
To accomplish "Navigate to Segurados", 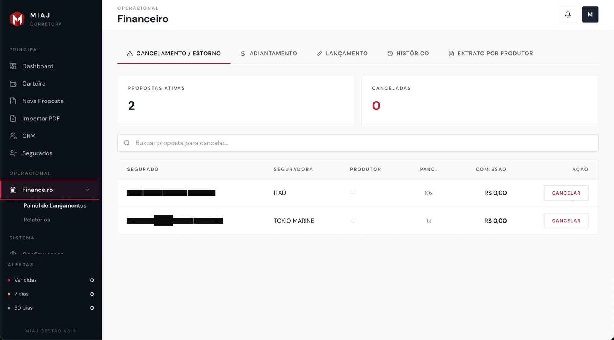I will pos(37,153).
